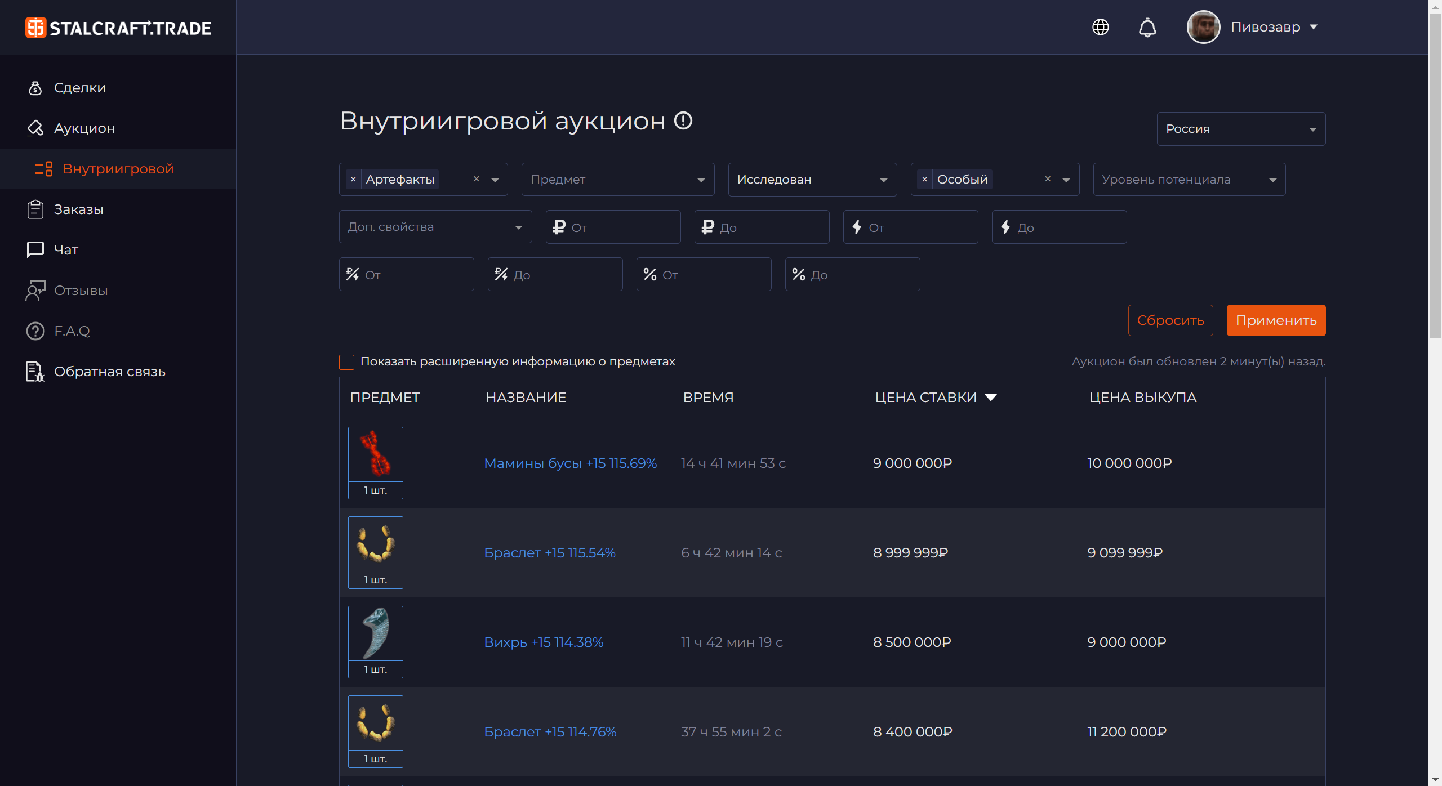Open the Доп. свойства dropdown
Viewport: 1442px width, 786px height.
pos(435,227)
